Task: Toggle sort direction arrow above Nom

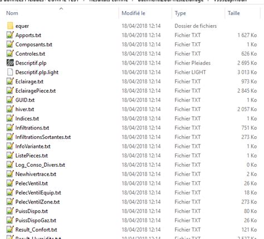Action: pyautogui.click(x=61, y=8)
